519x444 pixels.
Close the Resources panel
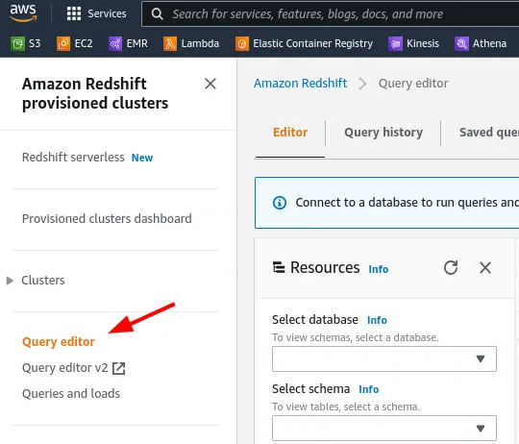[x=485, y=268]
